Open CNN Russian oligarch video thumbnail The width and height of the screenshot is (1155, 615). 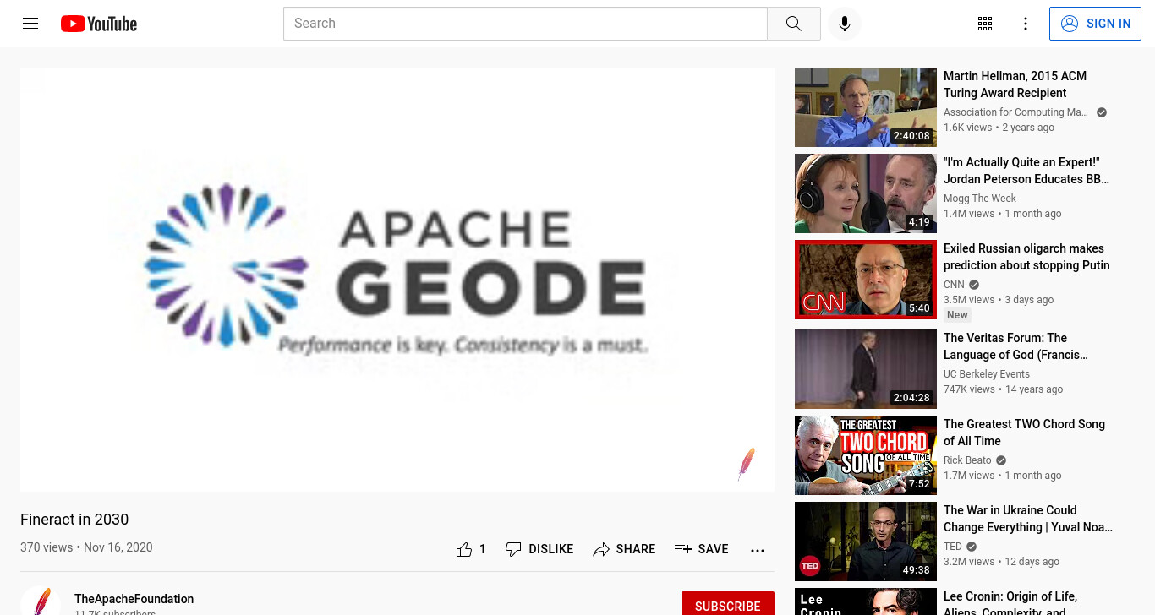[866, 280]
